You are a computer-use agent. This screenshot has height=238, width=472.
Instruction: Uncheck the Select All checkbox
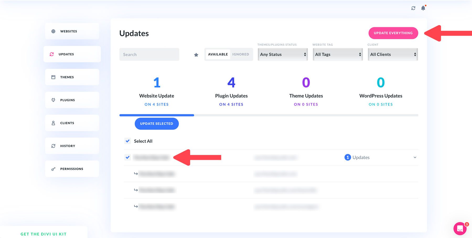coord(127,141)
